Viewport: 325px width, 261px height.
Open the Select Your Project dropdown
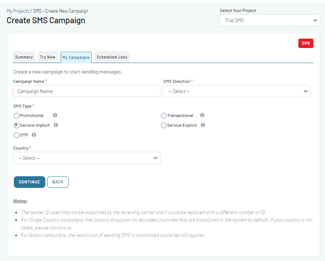(x=270, y=20)
